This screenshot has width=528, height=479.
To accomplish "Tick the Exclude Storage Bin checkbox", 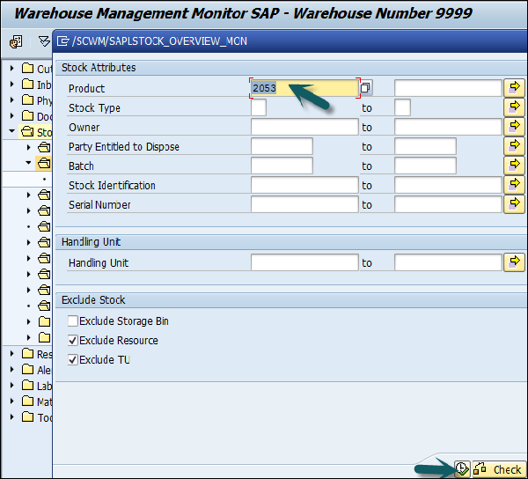I will click(x=73, y=321).
